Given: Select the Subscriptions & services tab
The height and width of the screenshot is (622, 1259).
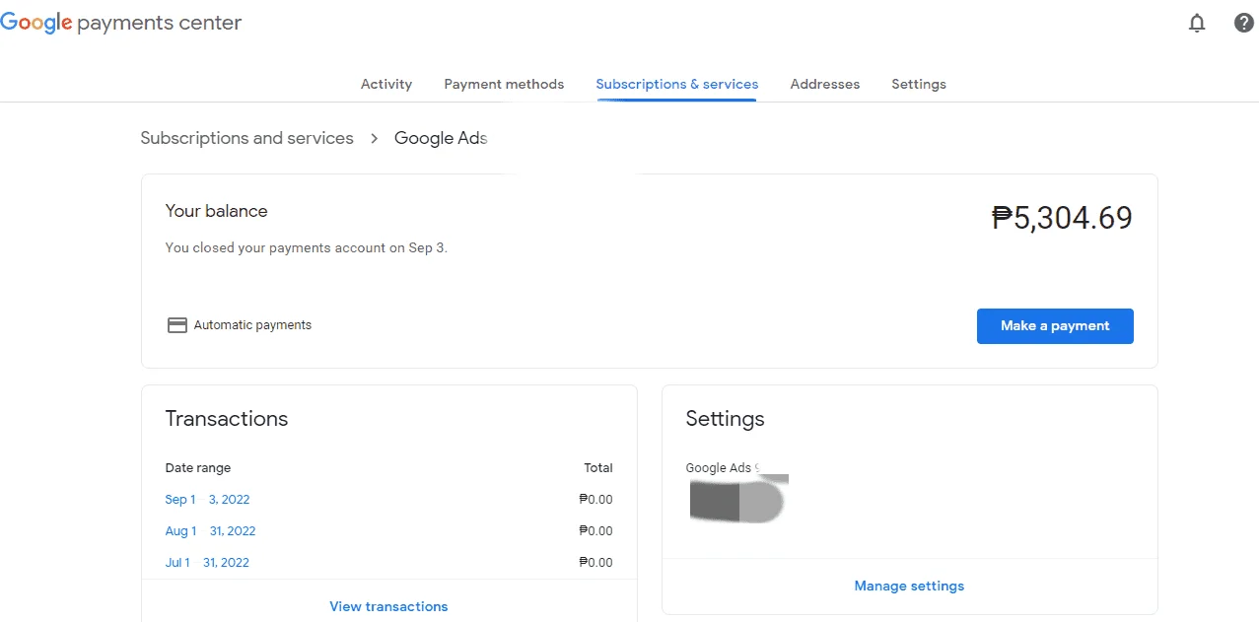Looking at the screenshot, I should click(677, 84).
